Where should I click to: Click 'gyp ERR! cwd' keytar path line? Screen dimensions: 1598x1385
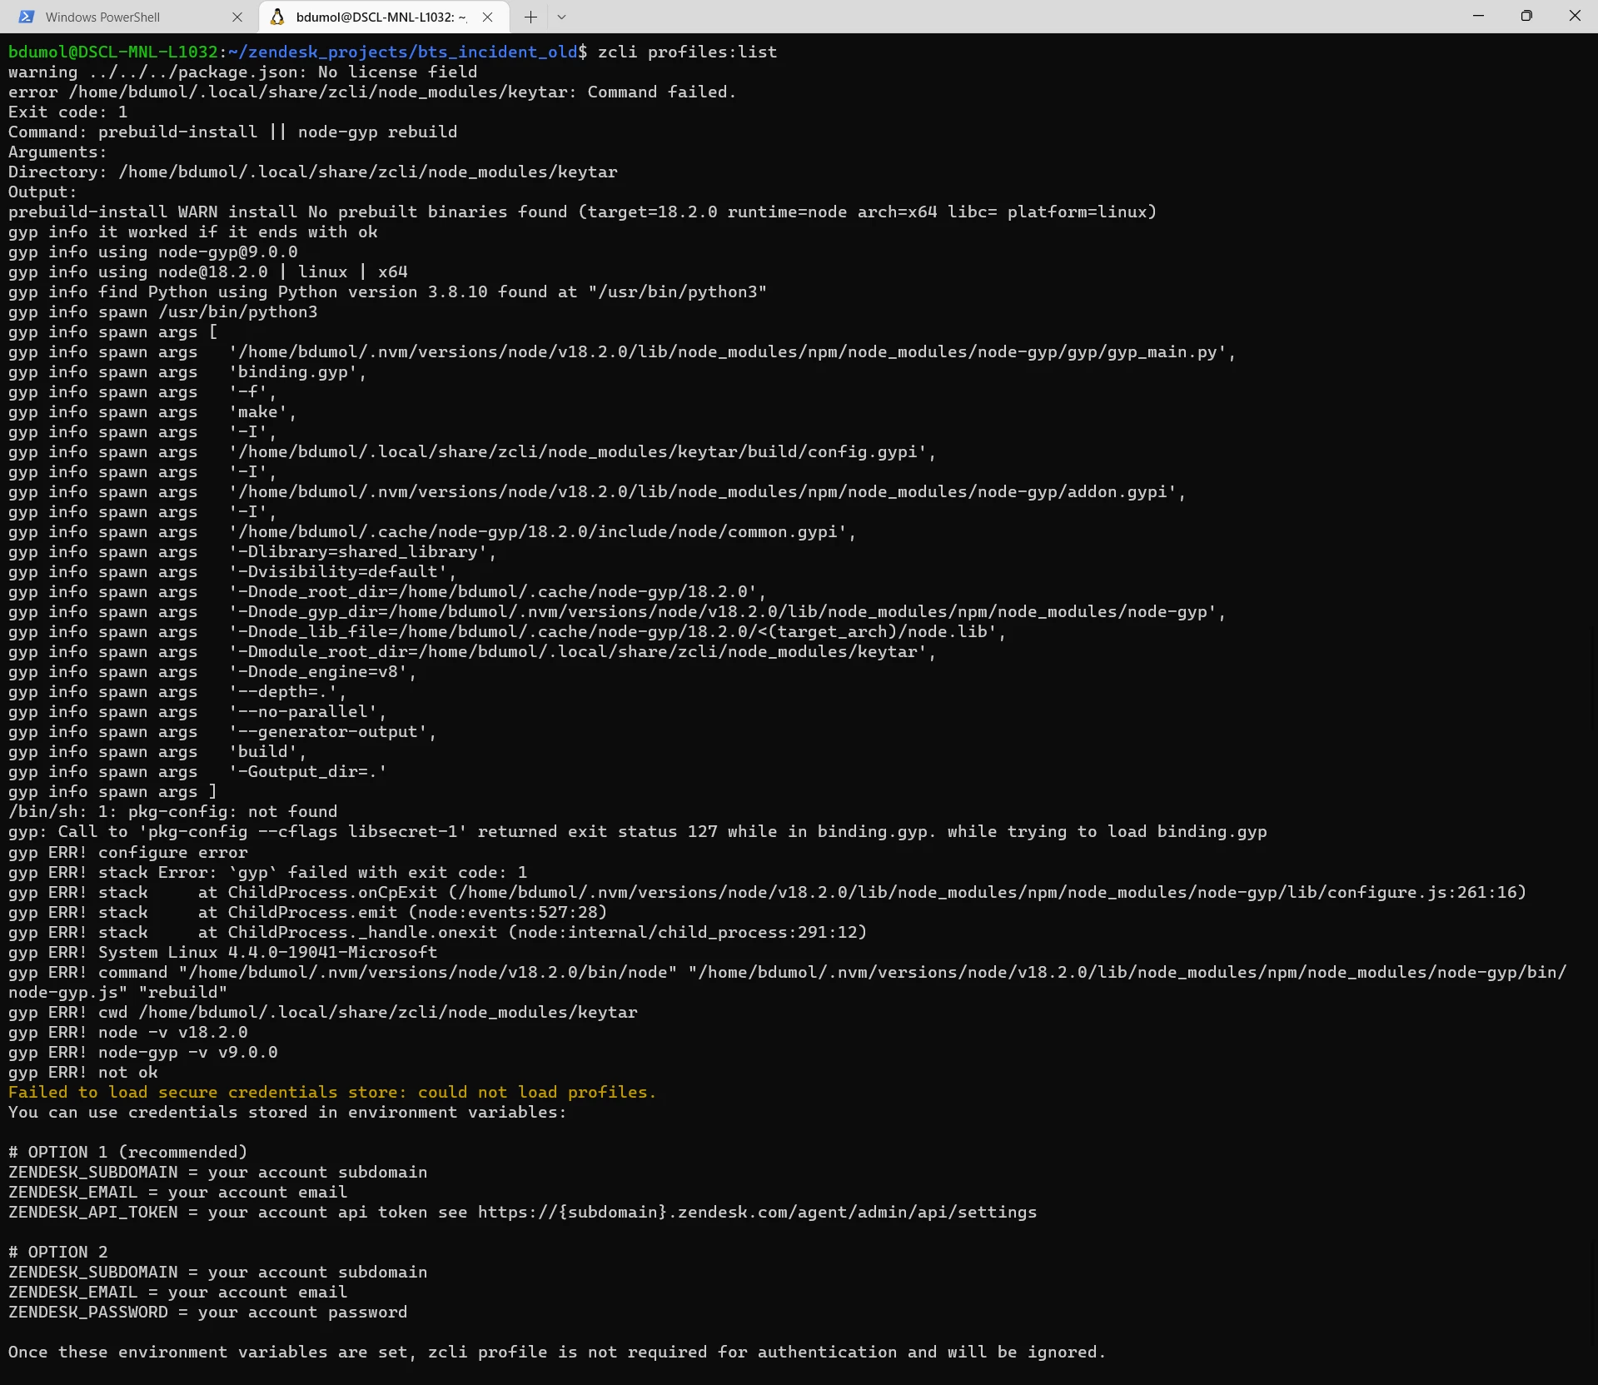322,1012
